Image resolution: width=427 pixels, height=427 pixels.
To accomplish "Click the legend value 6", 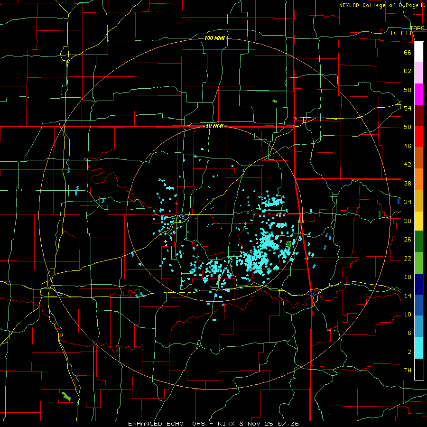I will (x=409, y=333).
